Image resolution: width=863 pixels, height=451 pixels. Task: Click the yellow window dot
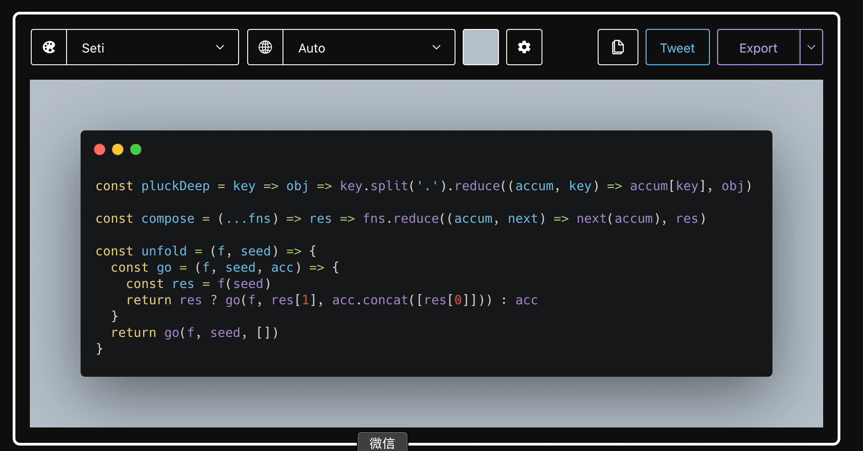(118, 149)
